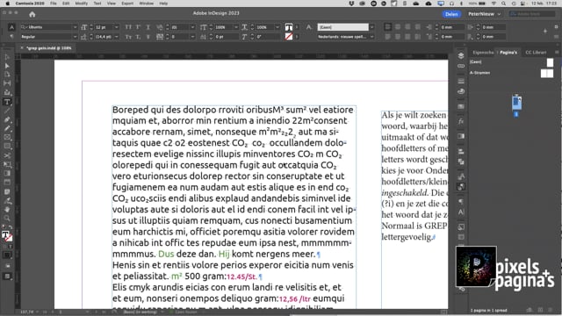
Task: Open the kerning dropdown
Action: (192, 27)
